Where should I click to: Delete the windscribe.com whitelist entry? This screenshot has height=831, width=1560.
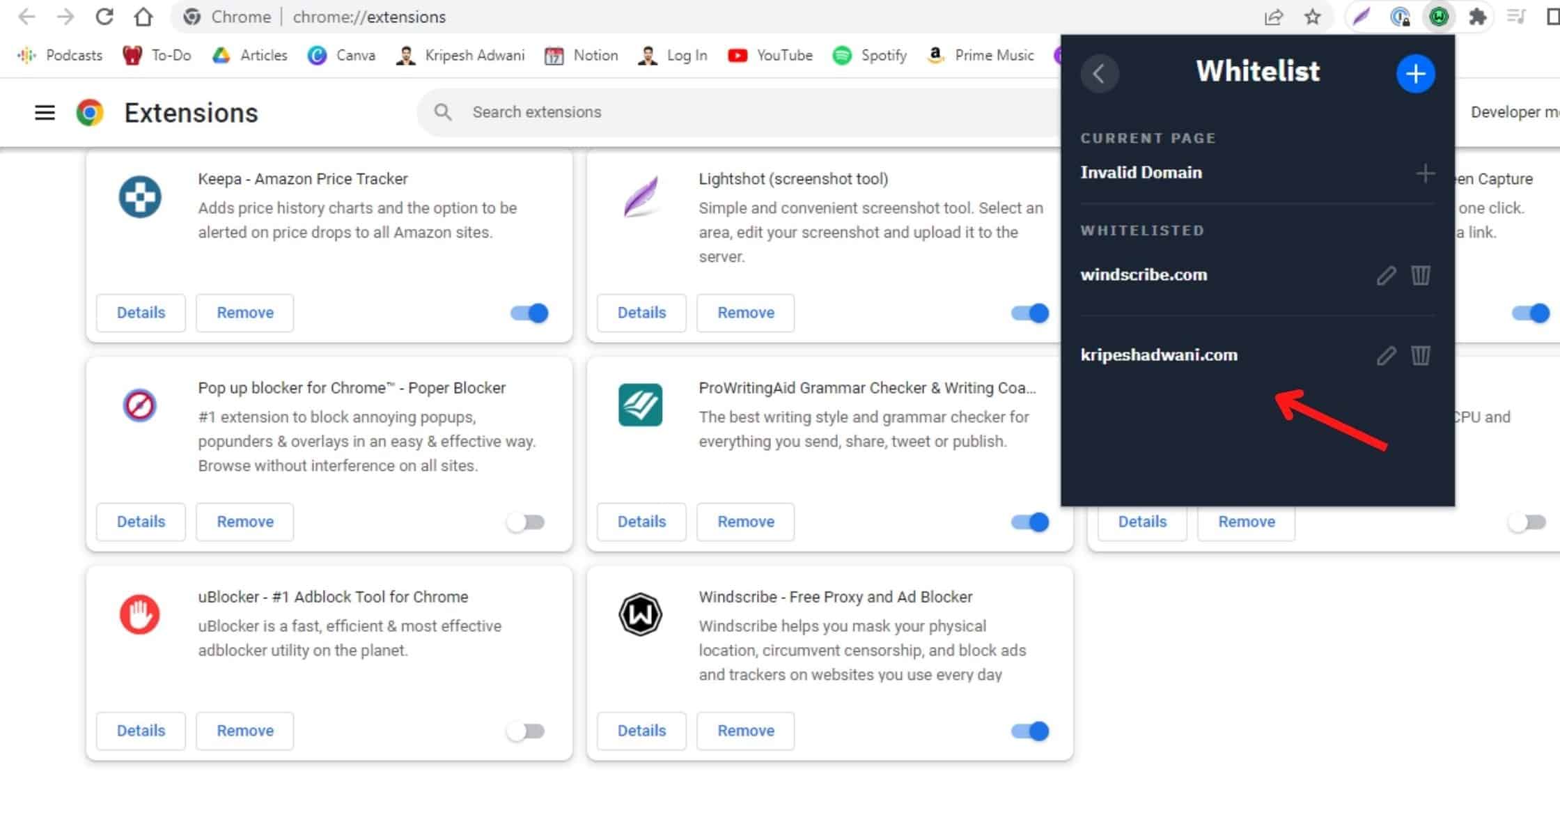click(x=1420, y=276)
